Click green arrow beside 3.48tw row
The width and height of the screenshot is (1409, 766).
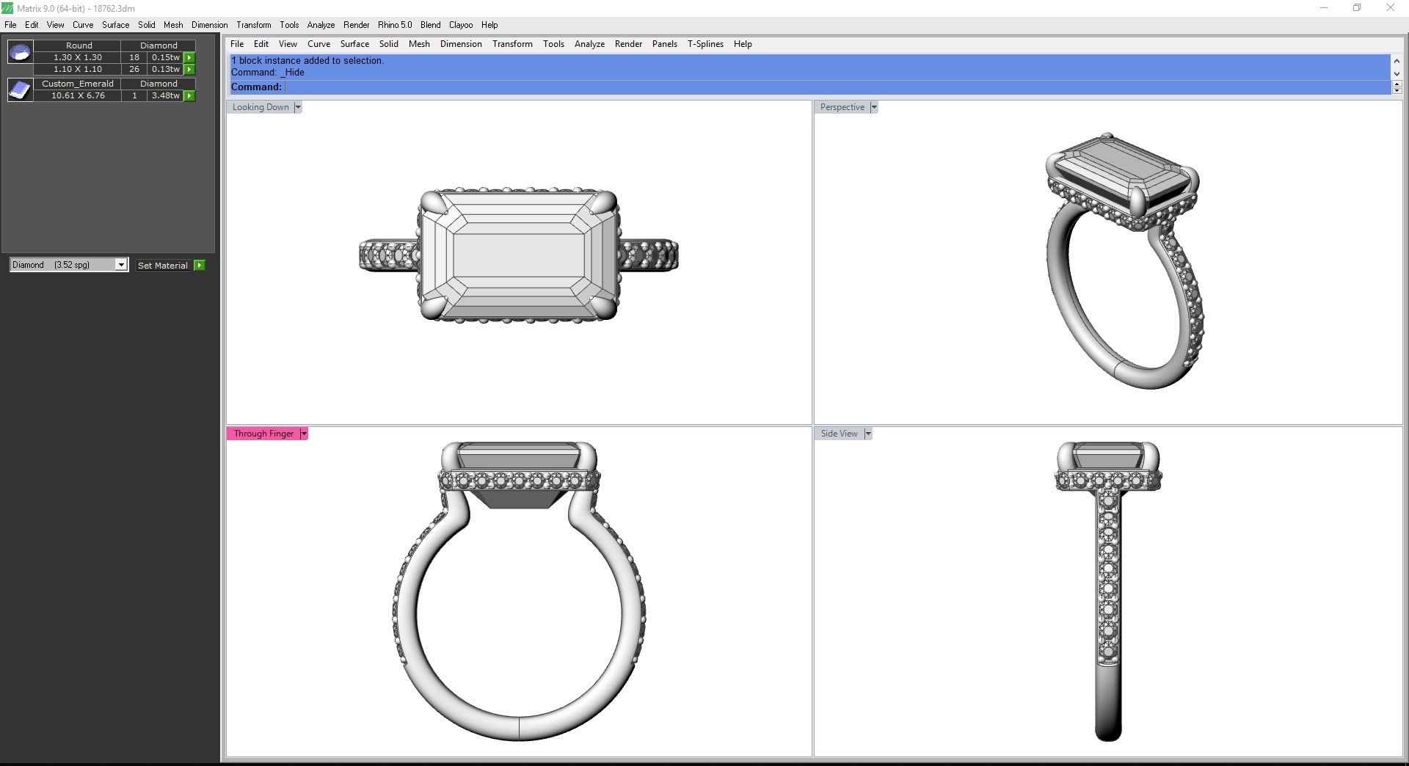[x=189, y=95]
